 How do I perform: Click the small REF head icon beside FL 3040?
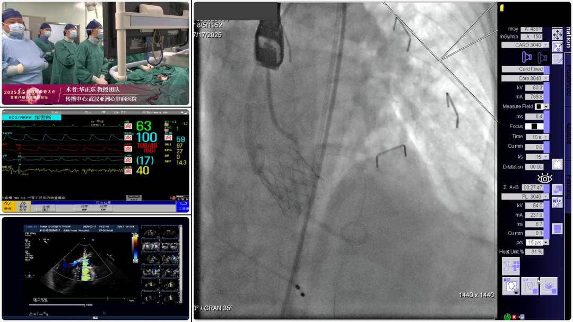click(557, 202)
